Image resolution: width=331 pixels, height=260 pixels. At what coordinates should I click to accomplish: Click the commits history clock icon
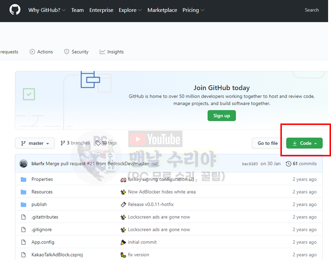(289, 164)
